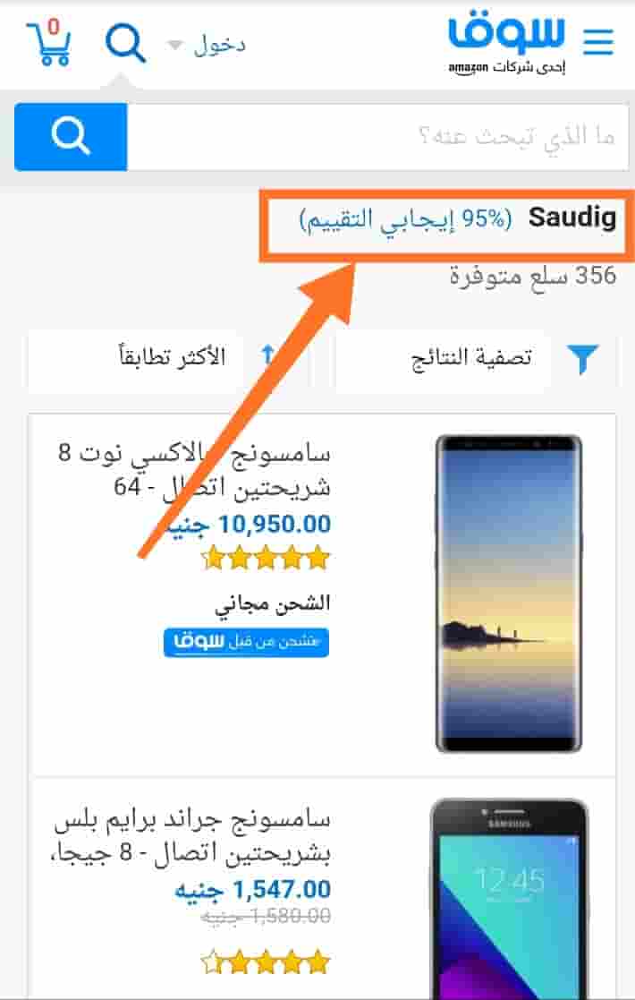The image size is (635, 1000).
Task: Click the Souq Amazon logo
Action: 506,45
